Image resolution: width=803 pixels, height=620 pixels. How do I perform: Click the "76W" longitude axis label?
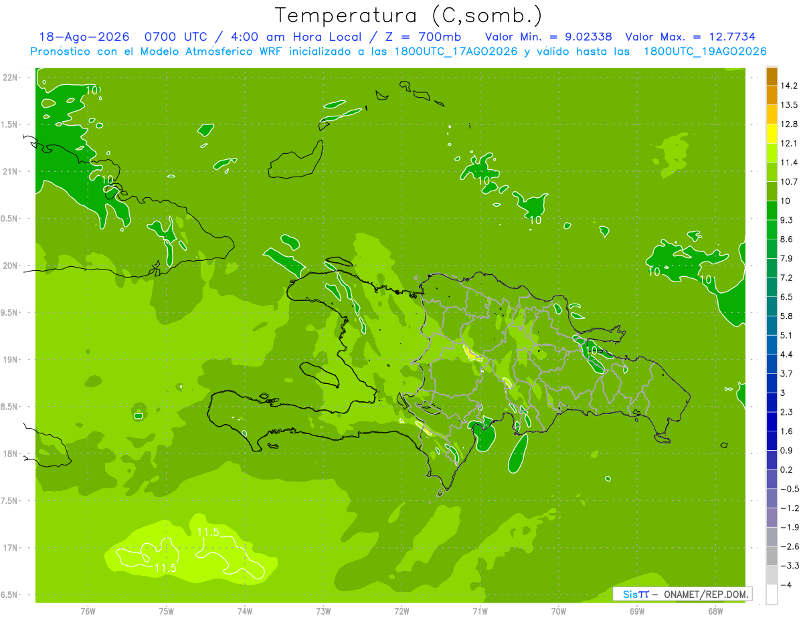click(x=88, y=612)
